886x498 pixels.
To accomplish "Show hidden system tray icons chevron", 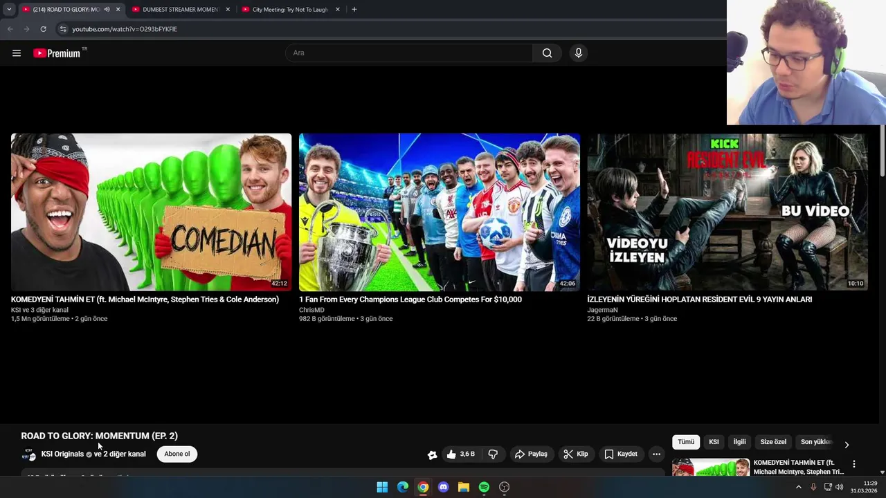I will [798, 487].
